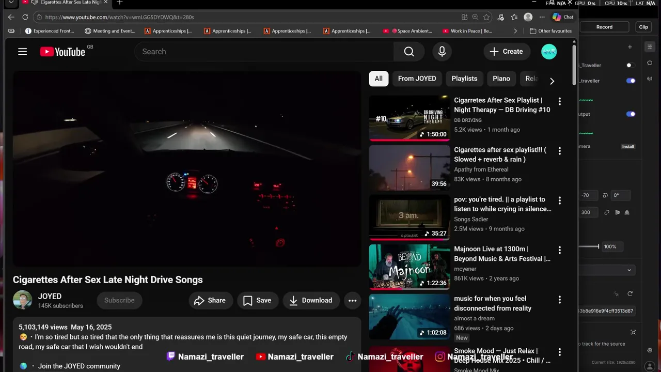This screenshot has width=661, height=372.
Task: Click the refresh icon in streaming panel
Action: [x=630, y=293]
